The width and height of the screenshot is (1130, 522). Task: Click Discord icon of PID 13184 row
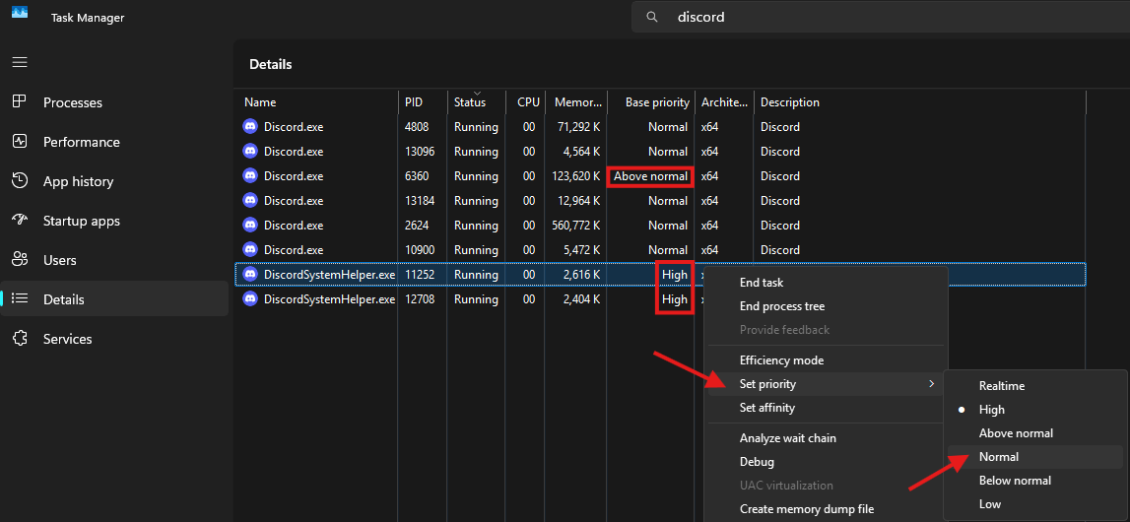point(250,200)
